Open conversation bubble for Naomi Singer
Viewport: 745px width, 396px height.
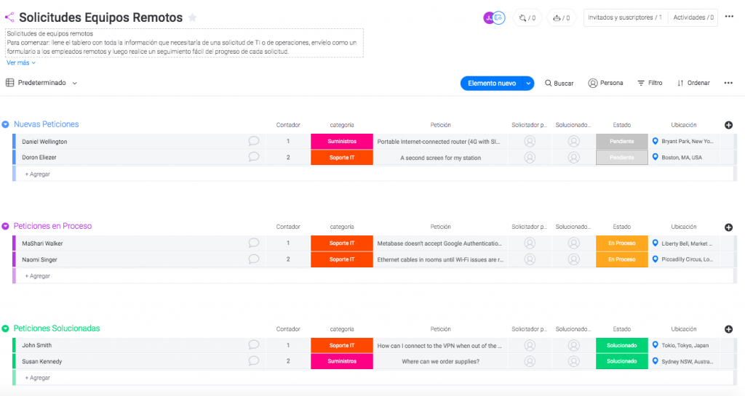pos(253,259)
